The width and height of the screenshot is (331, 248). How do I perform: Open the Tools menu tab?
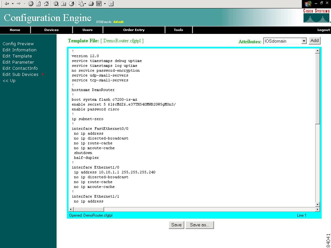pos(178,30)
